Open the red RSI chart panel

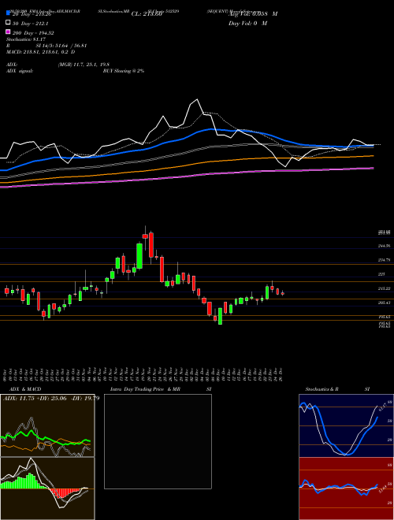[x=346, y=488]
